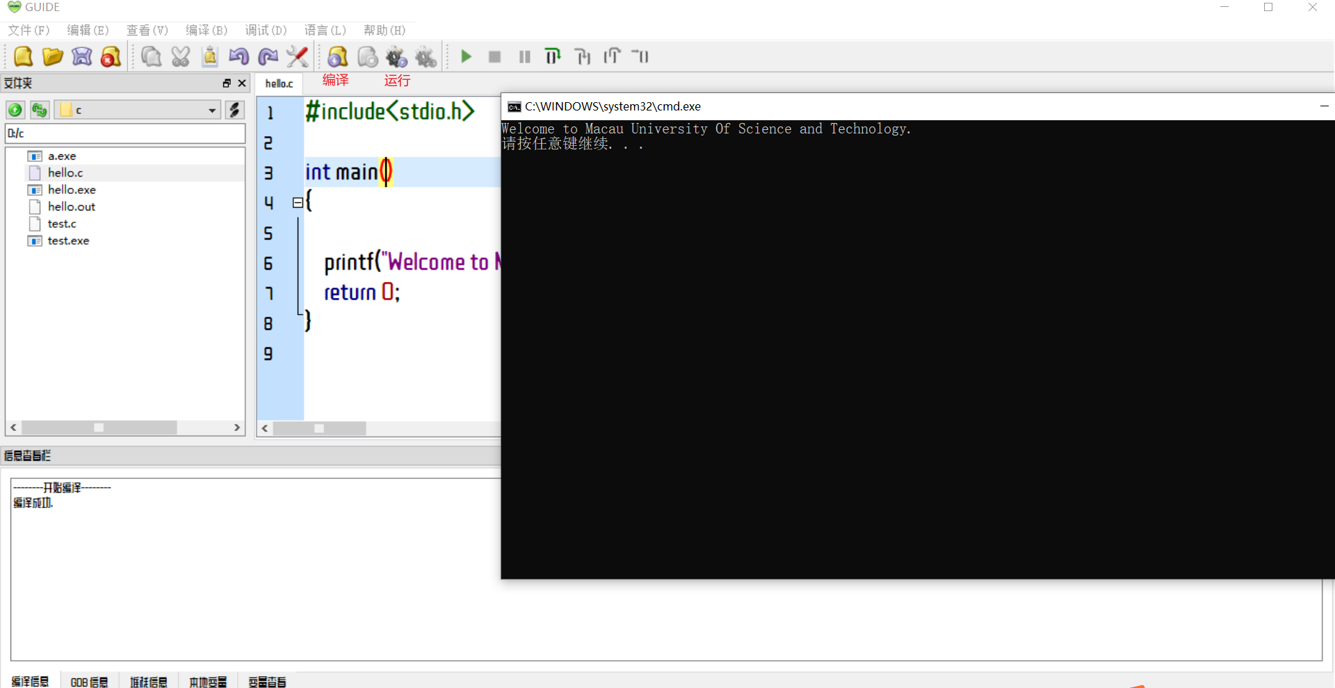The height and width of the screenshot is (688, 1335).
Task: Open the 调试(D) menu
Action: tap(266, 31)
